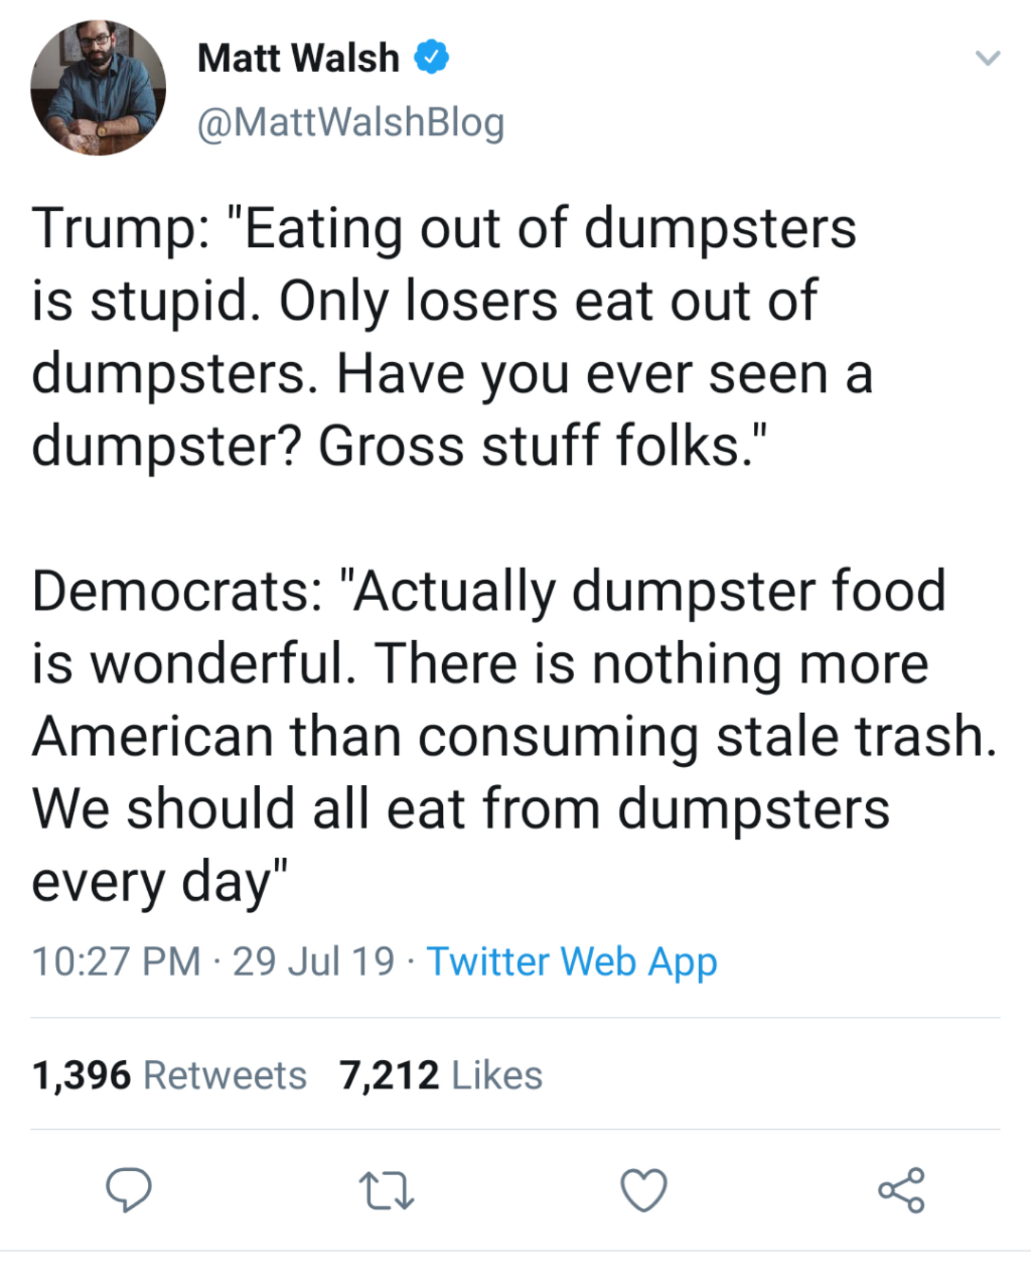Open the Matt Walsh display name
The image size is (1031, 1262).
298,58
